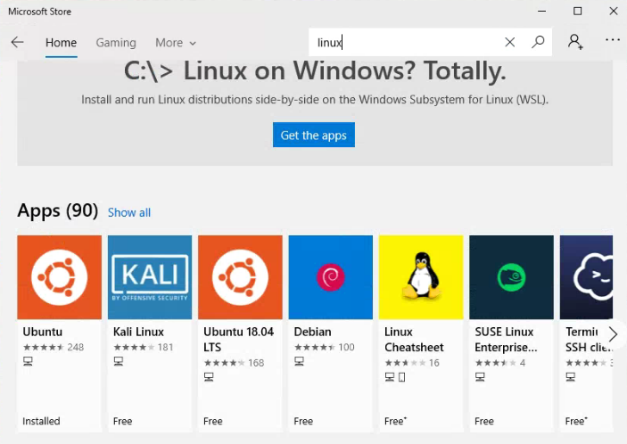Open the three-dot more options menu

(x=612, y=41)
